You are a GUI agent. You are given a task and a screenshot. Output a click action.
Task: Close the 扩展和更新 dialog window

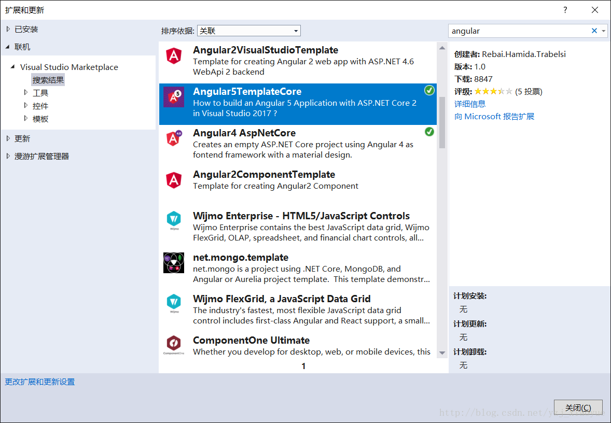point(594,10)
